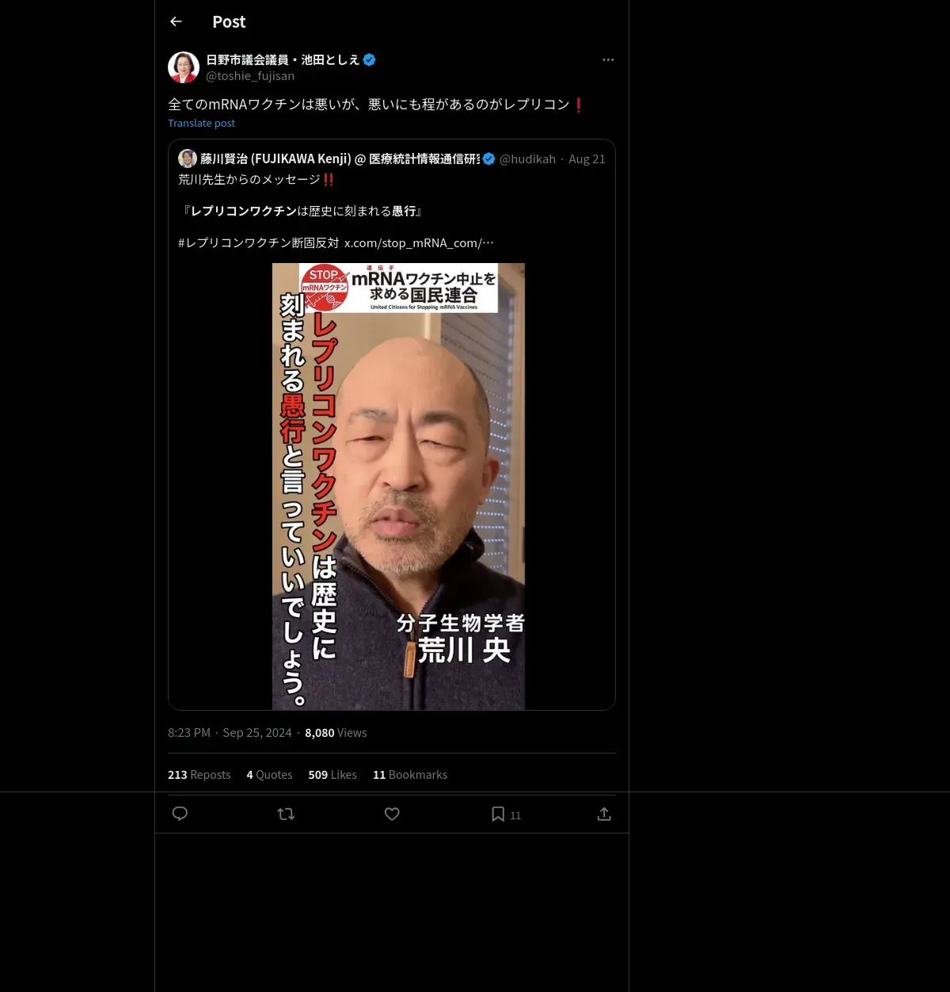
Task: View the 4 Quotes list
Action: coord(269,775)
